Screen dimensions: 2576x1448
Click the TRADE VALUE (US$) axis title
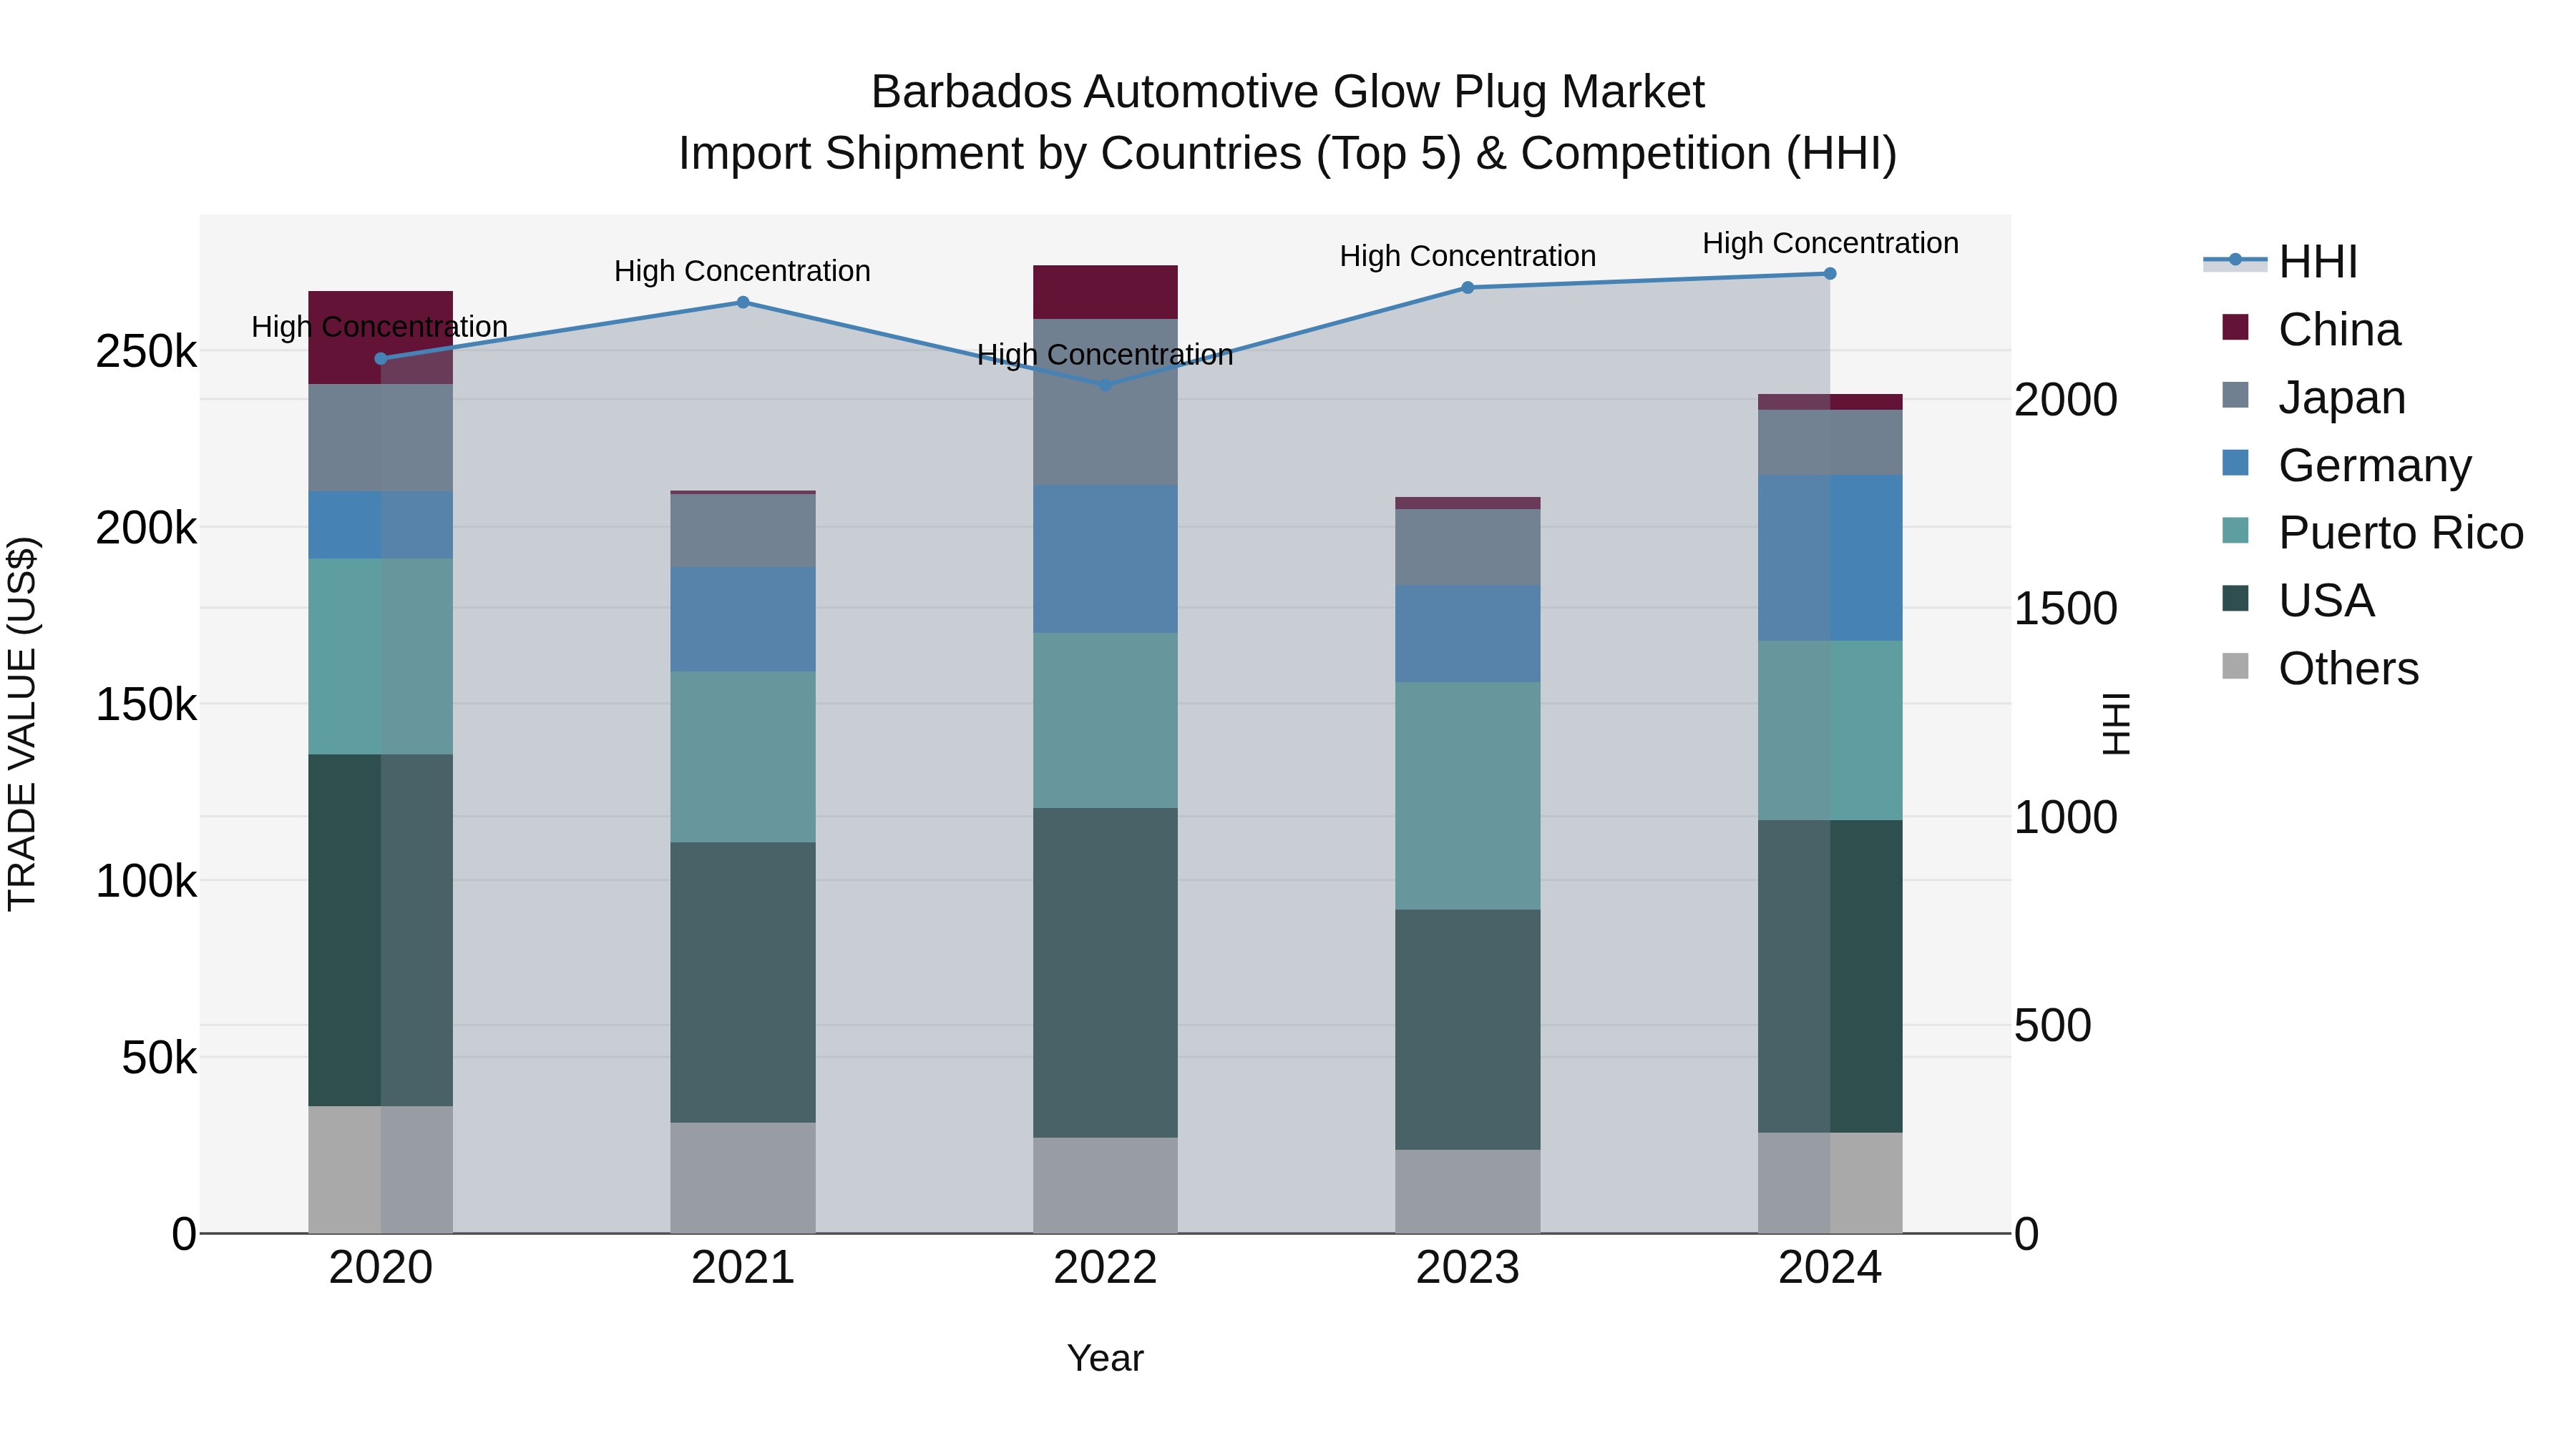[x=22, y=724]
